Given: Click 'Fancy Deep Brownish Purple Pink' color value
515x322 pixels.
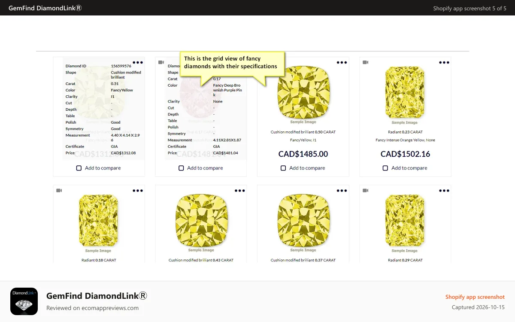Looking at the screenshot, I should (227, 90).
